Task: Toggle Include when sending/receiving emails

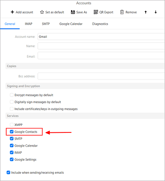Action: 8,172
